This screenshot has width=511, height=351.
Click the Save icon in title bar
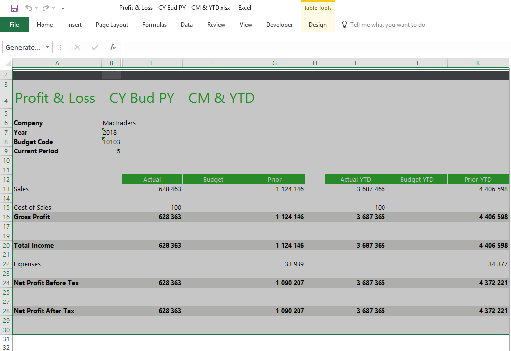tap(14, 8)
